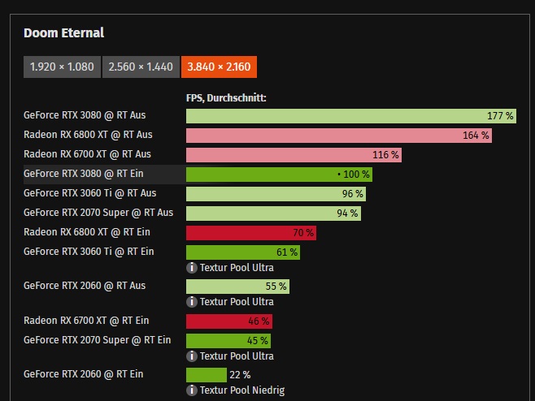Select GeForce RTX 2060 @ RT Aus label
Screen dimensions: 535x401
coord(85,286)
